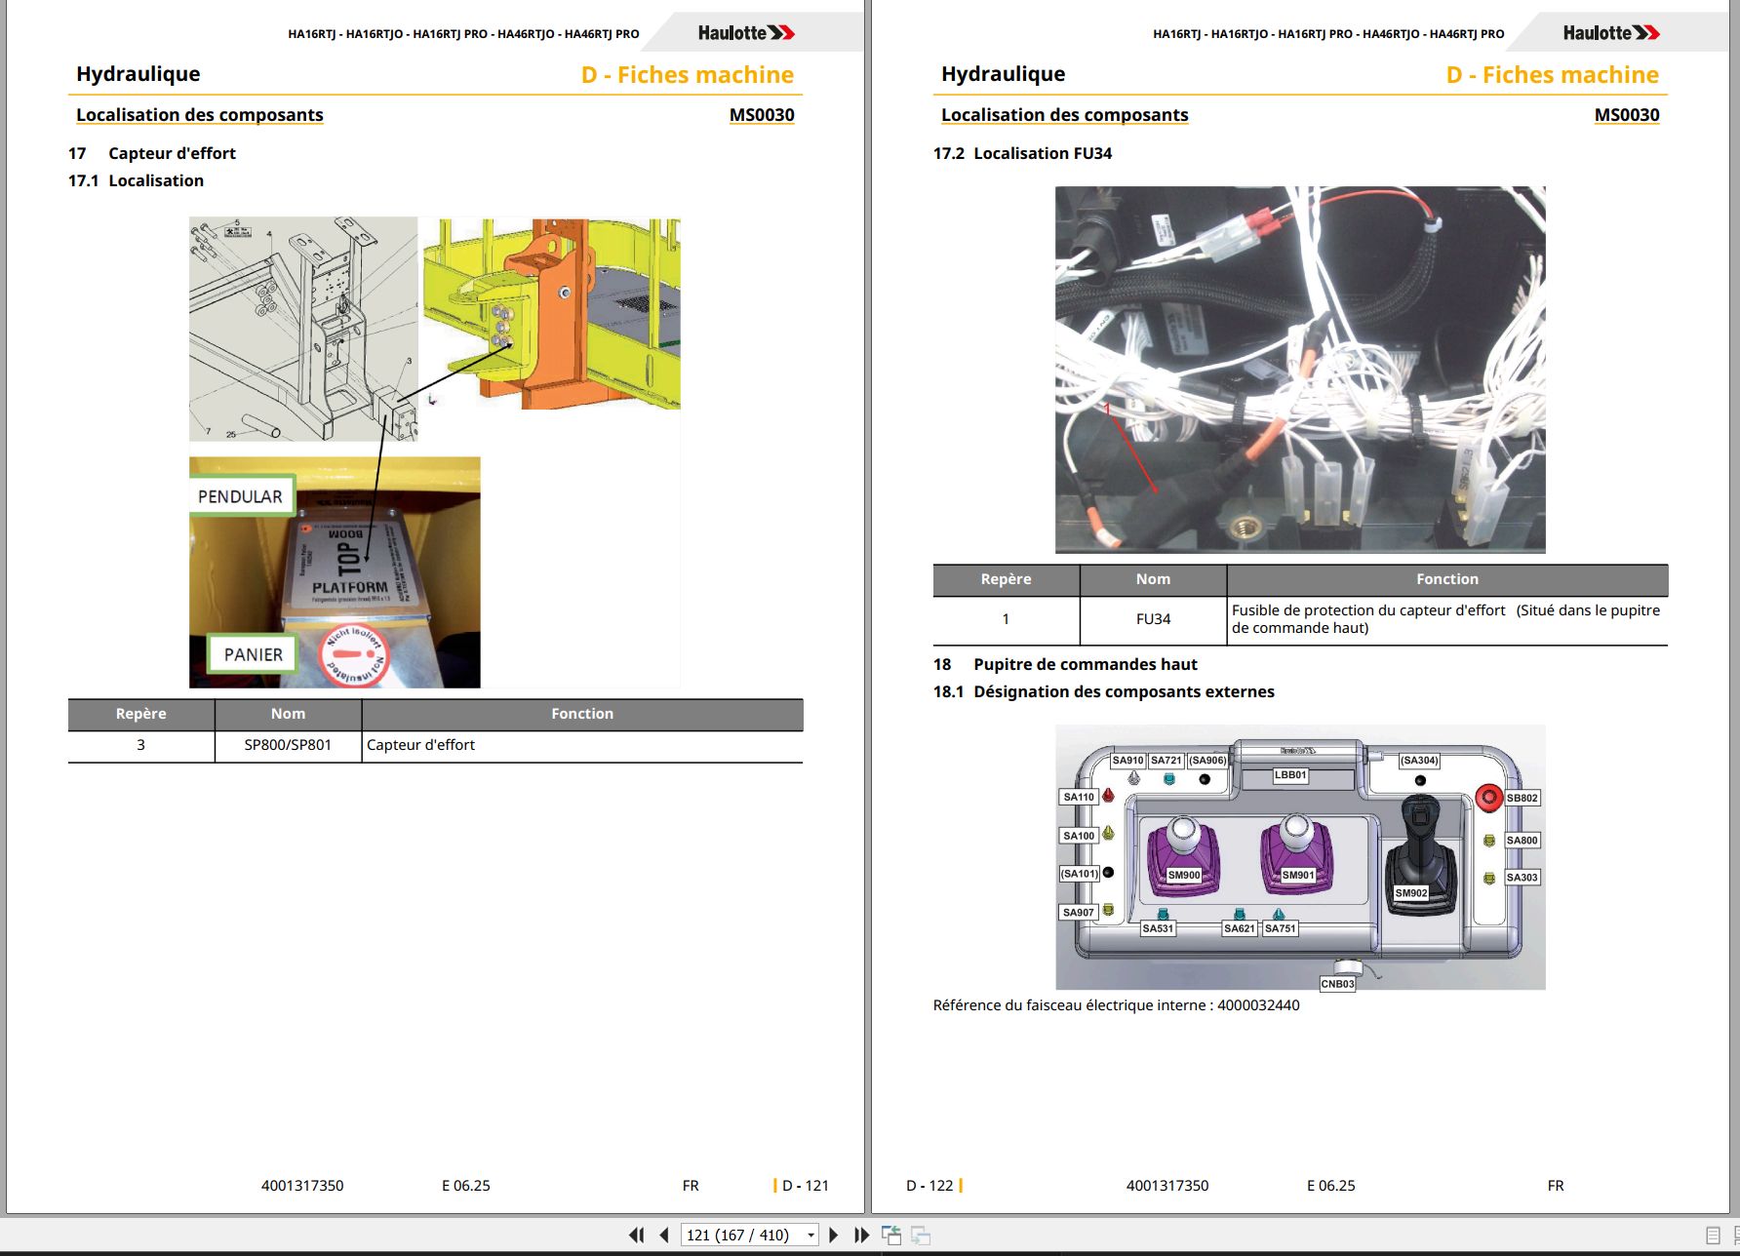The width and height of the screenshot is (1740, 1256).
Task: Click the harness reference 4000032440 text
Action: click(1258, 1005)
